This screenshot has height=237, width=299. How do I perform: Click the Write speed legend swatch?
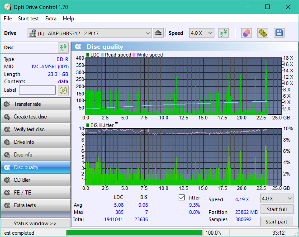(134, 55)
